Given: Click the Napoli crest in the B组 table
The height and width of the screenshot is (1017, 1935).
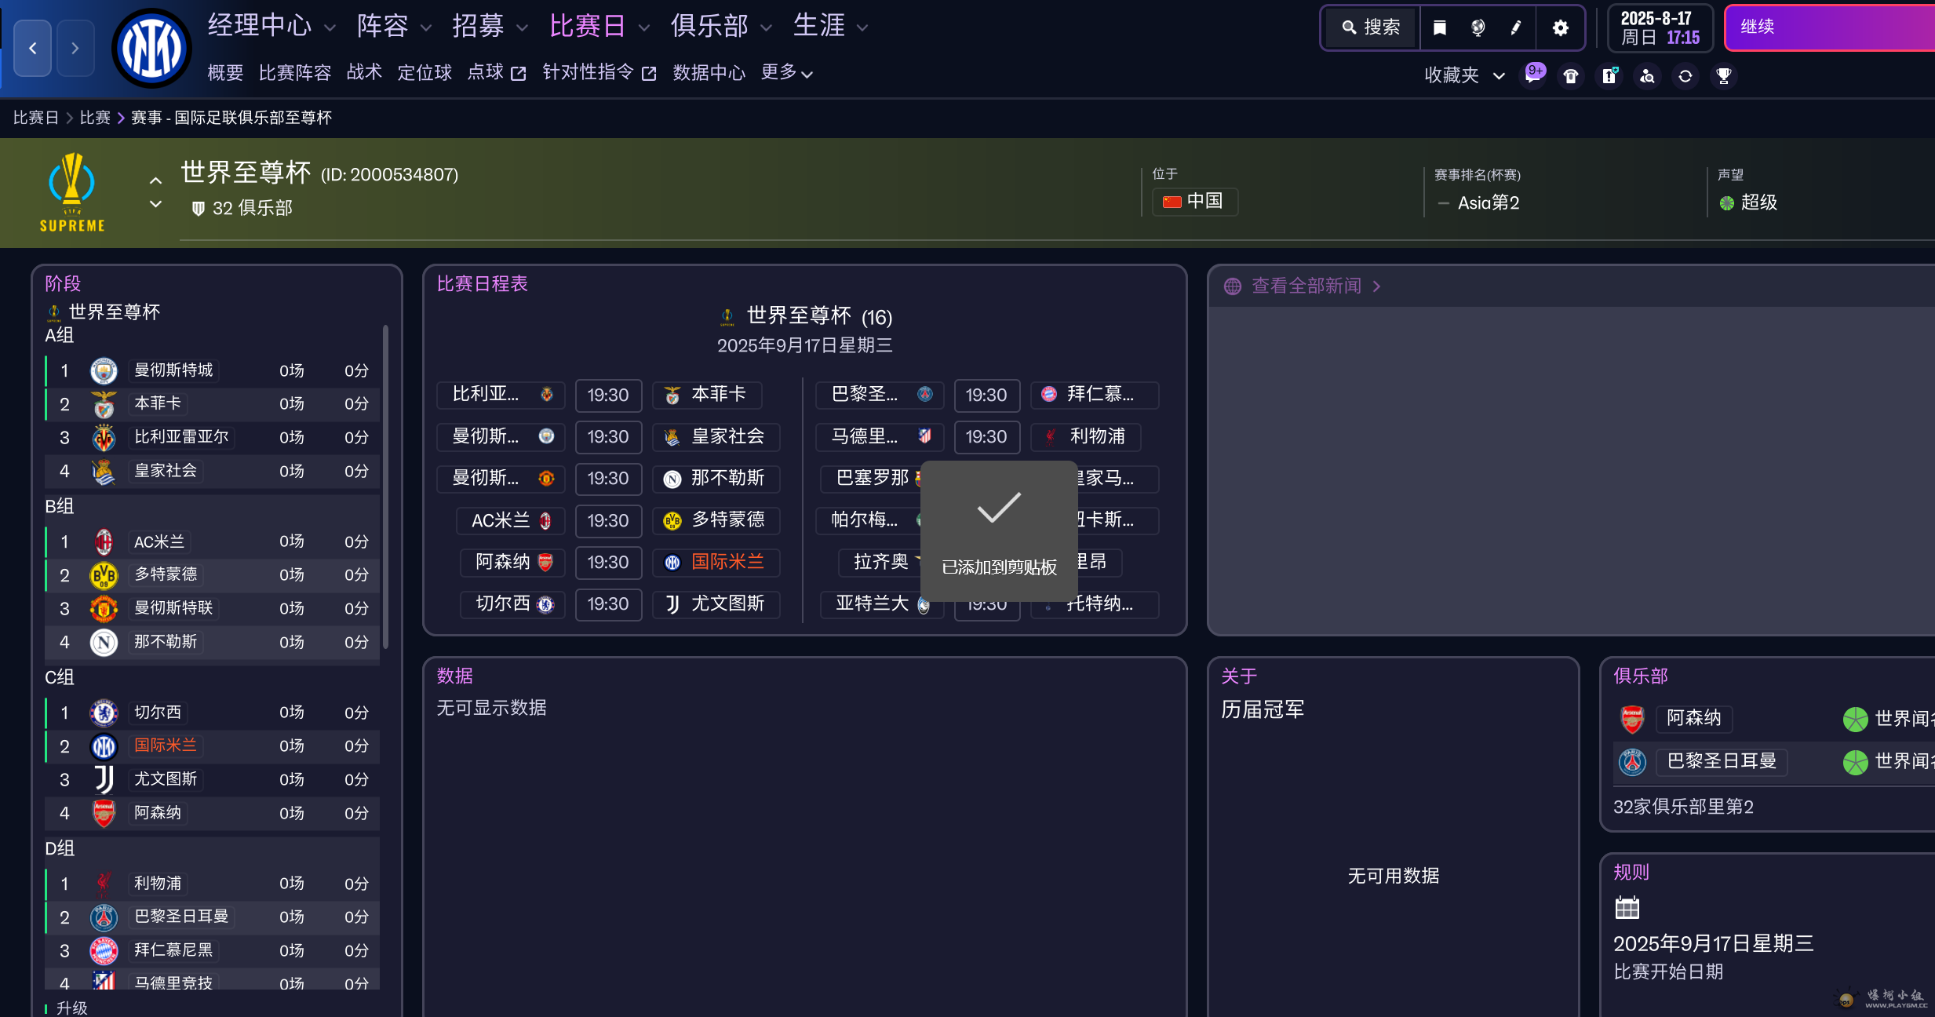Looking at the screenshot, I should [104, 643].
